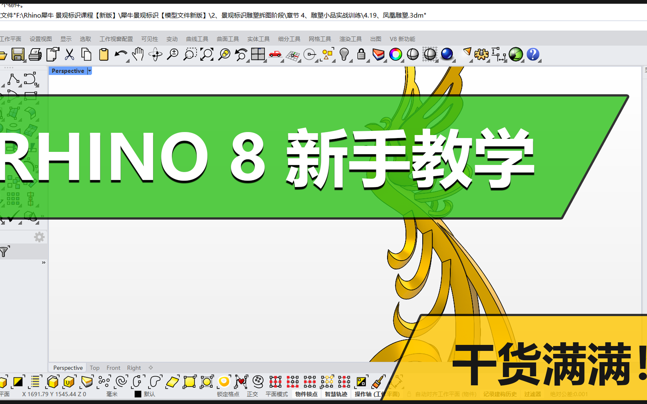
Task: Open the 默认 layer dropdown in status bar
Action: [x=149, y=394]
